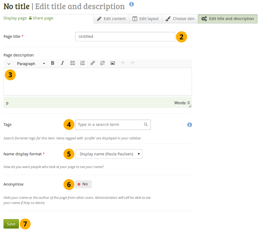Click the redo icon in editor
The width and height of the screenshot is (260, 231).
133,63
